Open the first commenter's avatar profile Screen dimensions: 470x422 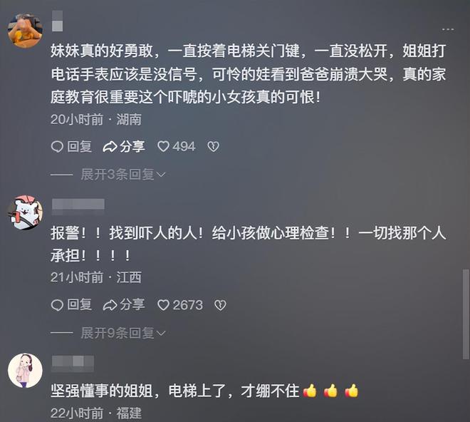[x=25, y=30]
